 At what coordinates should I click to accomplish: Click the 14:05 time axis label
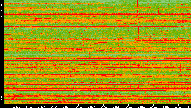[x=66, y=107]
